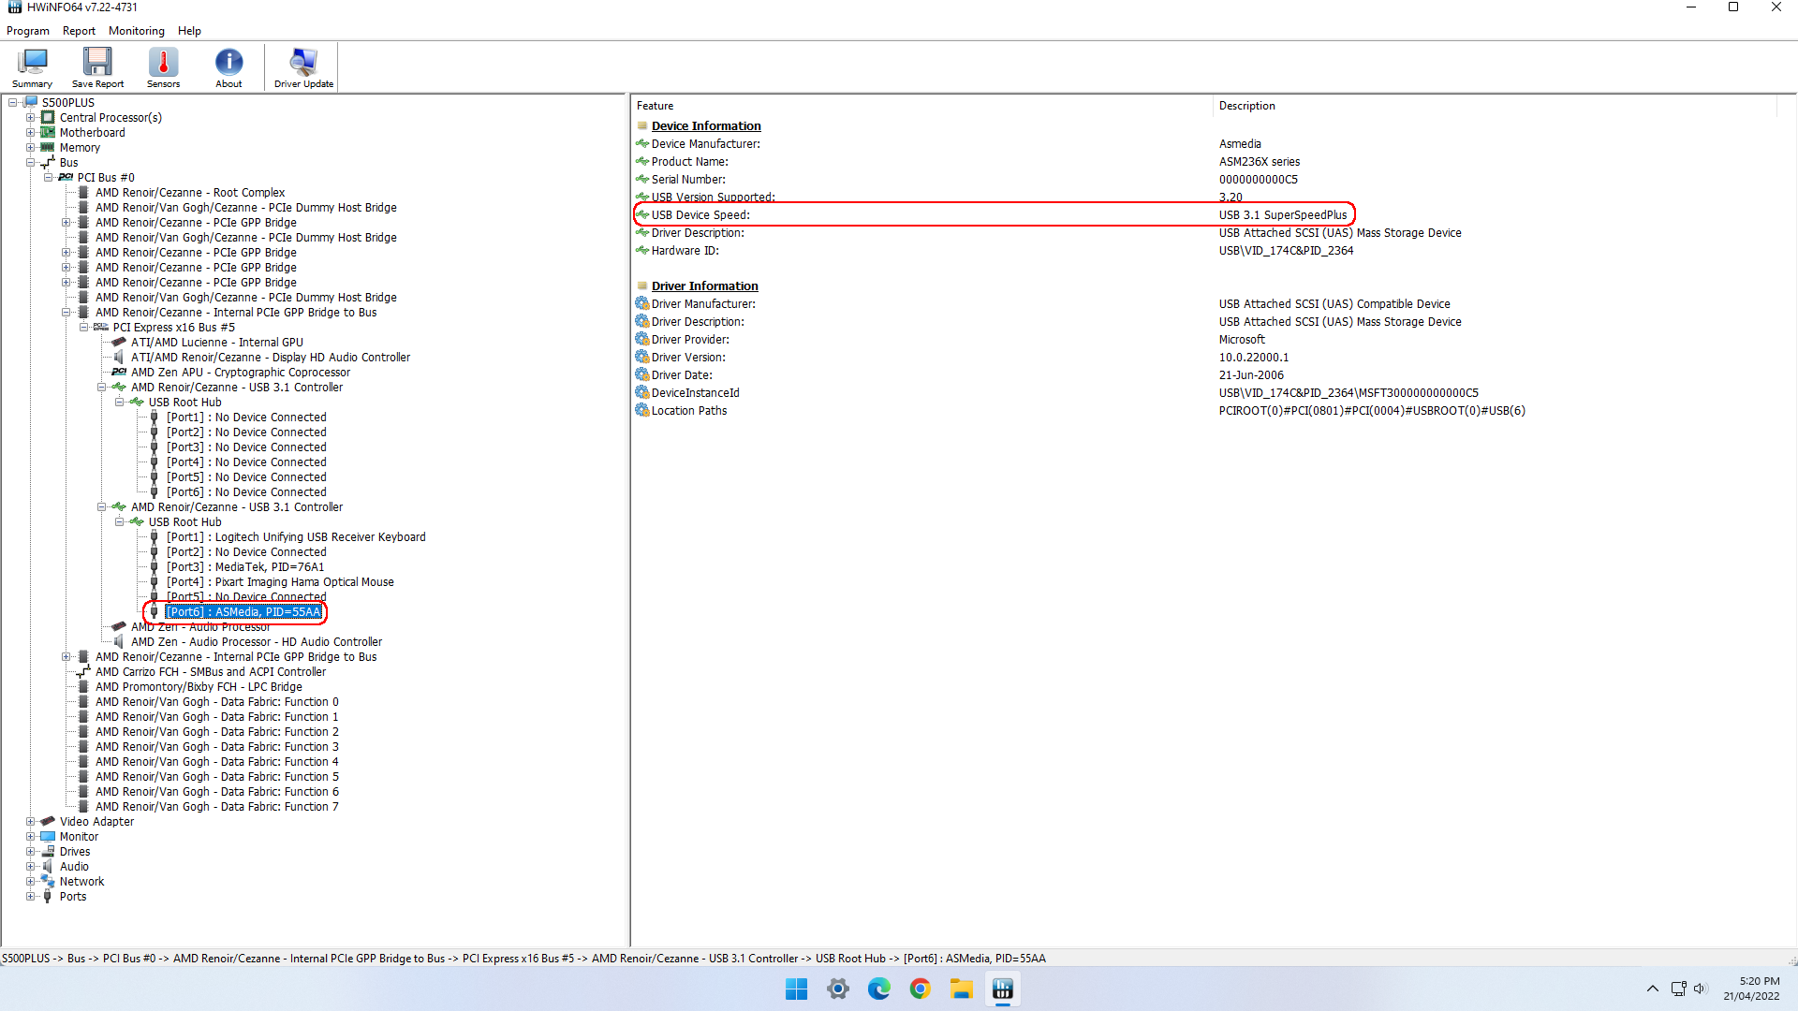Expand the Central Processor(s) node
This screenshot has width=1798, height=1011.
(31, 118)
